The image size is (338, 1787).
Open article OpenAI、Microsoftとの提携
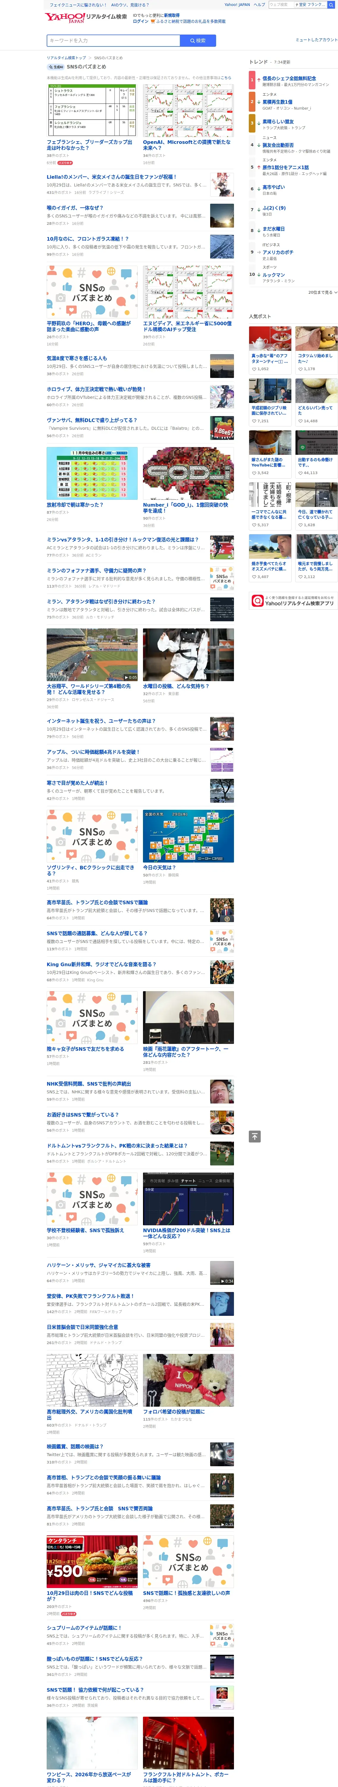pyautogui.click(x=186, y=145)
